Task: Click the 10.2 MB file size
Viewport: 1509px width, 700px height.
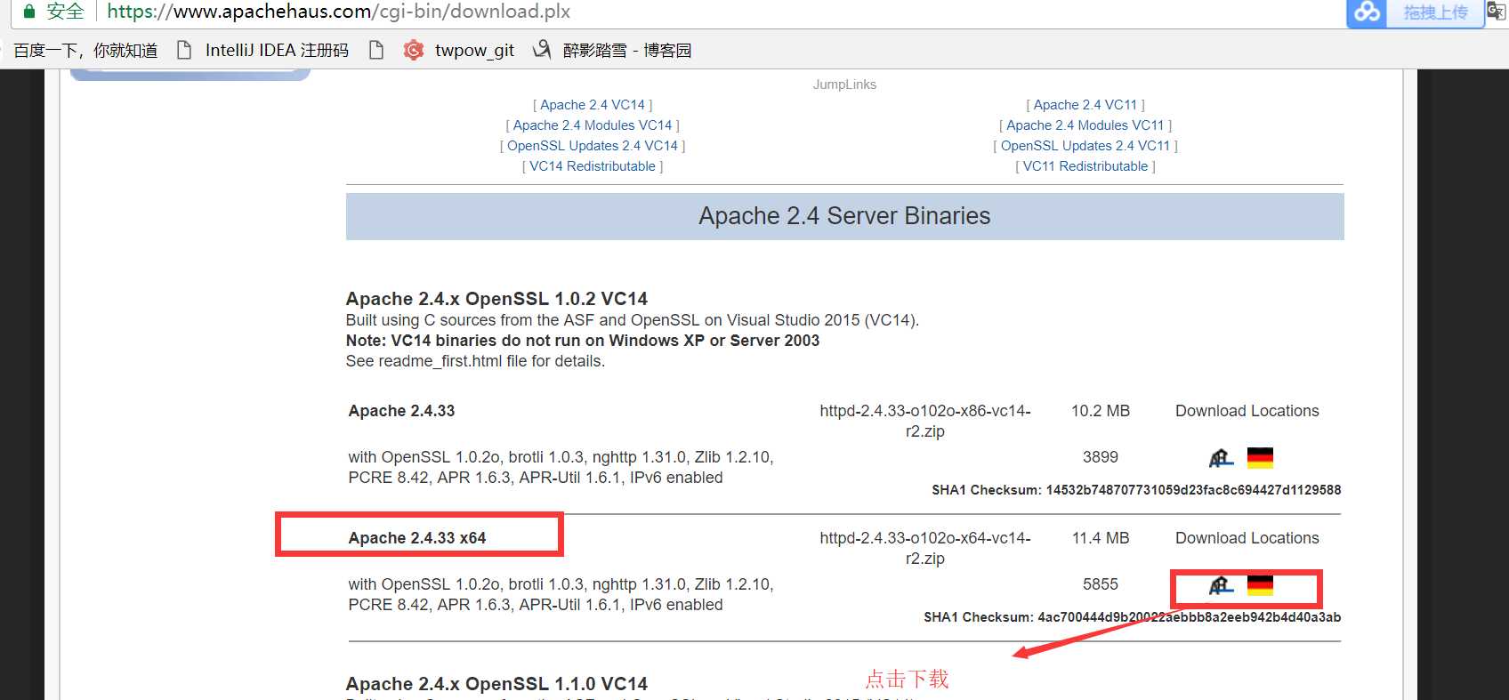Action: tap(1101, 411)
